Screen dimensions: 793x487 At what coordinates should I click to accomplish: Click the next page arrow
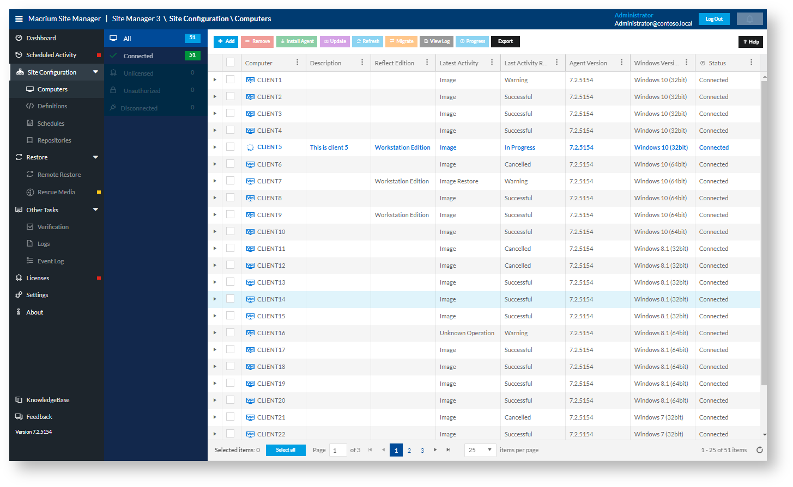(x=435, y=450)
